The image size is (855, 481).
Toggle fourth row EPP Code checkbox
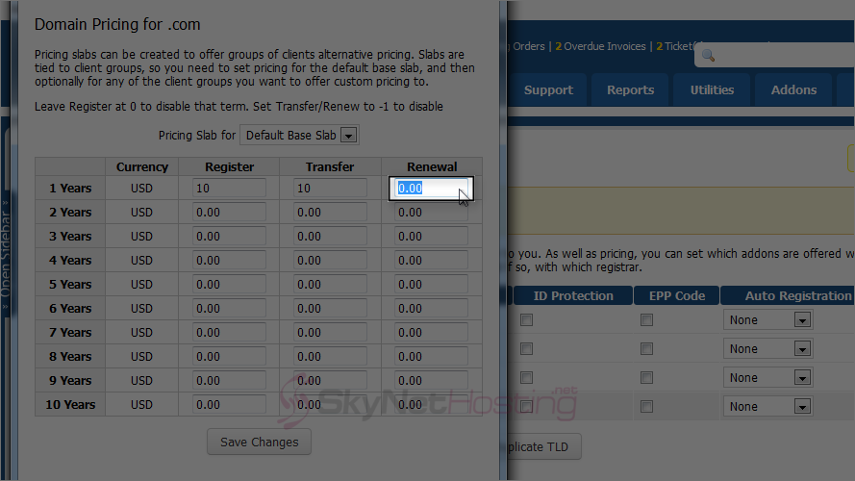[x=646, y=406]
